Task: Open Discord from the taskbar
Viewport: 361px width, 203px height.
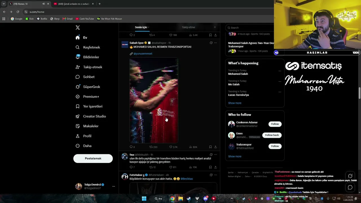Action: [205, 198]
